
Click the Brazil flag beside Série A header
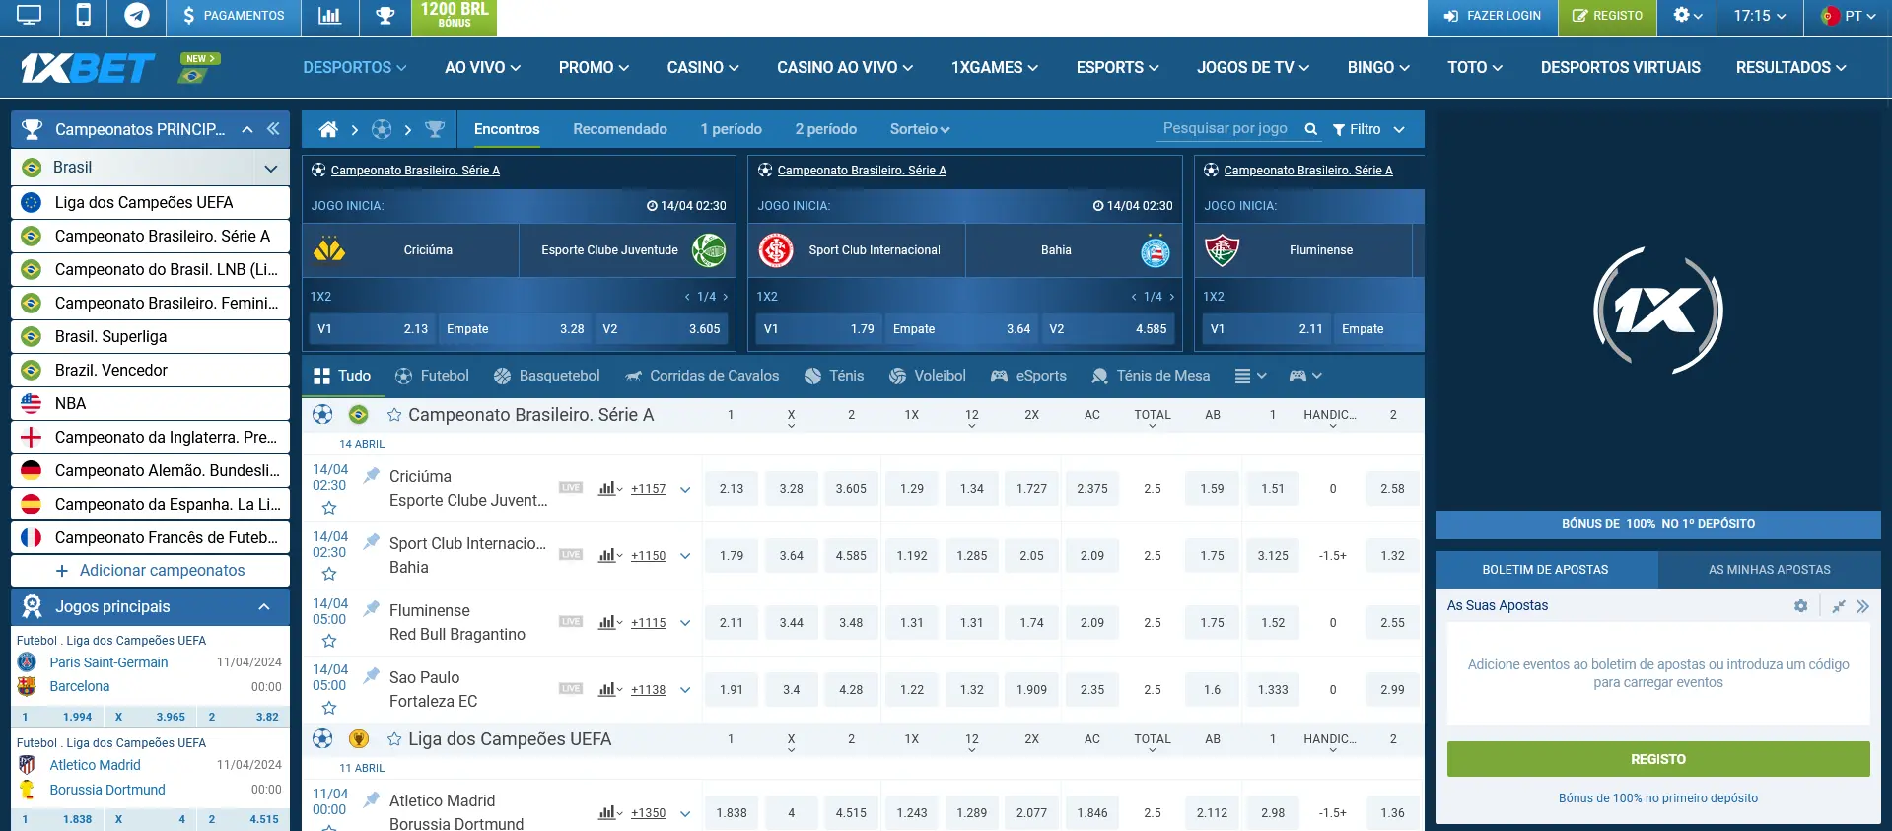[359, 415]
